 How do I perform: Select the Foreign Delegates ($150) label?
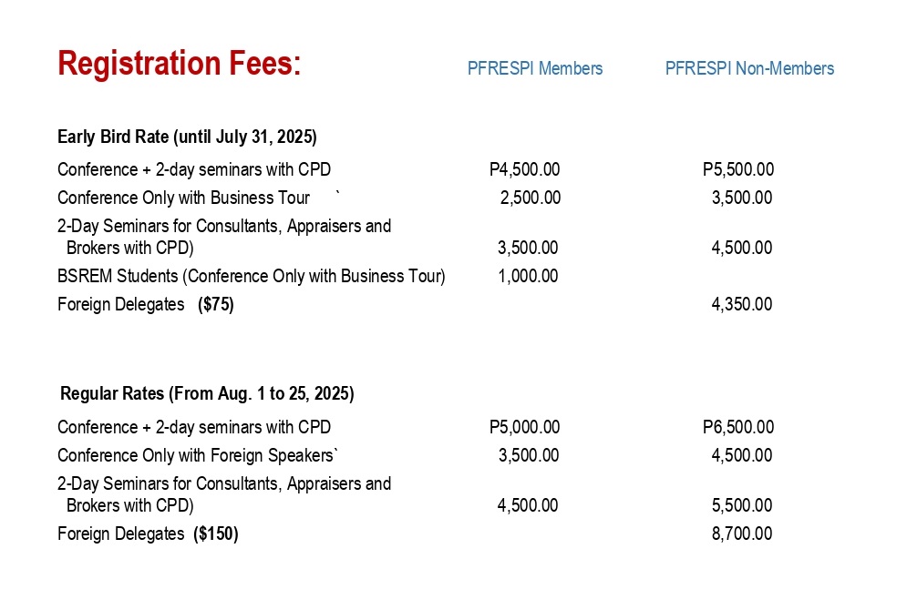[148, 534]
